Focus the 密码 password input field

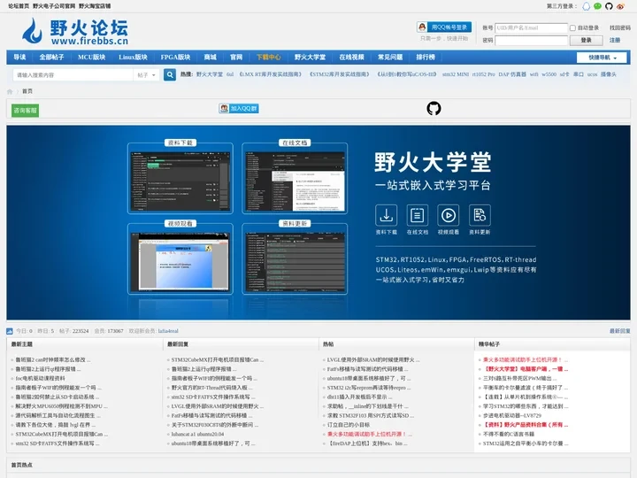point(531,40)
